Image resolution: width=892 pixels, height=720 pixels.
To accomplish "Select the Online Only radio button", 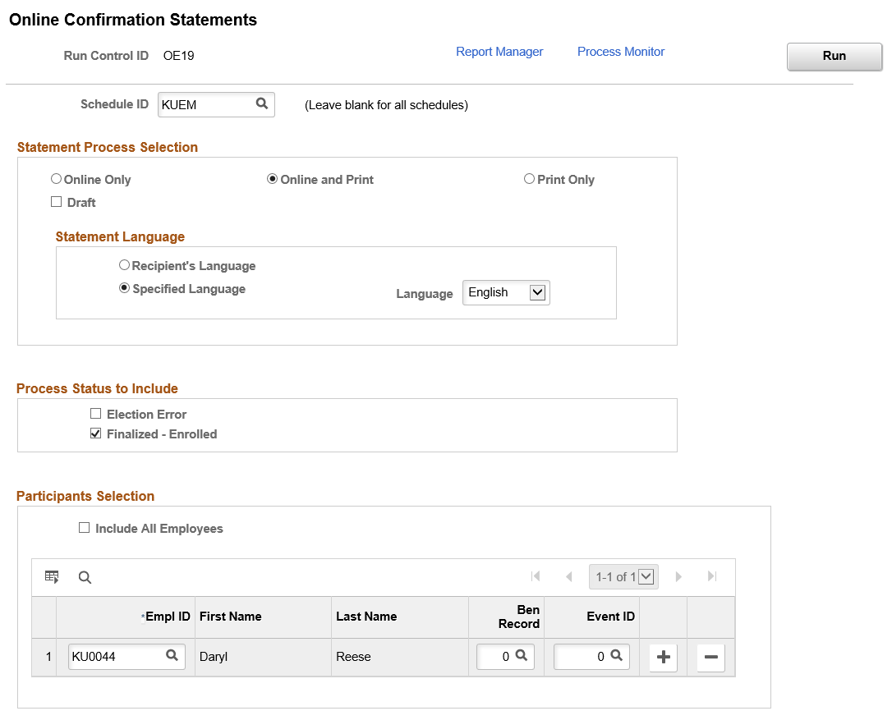I will 57,179.
